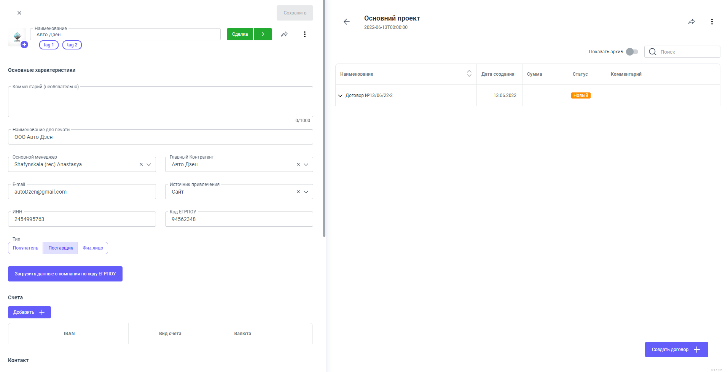728x372 pixels.
Task: Open the Сделка arrow dropdown
Action: click(263, 34)
